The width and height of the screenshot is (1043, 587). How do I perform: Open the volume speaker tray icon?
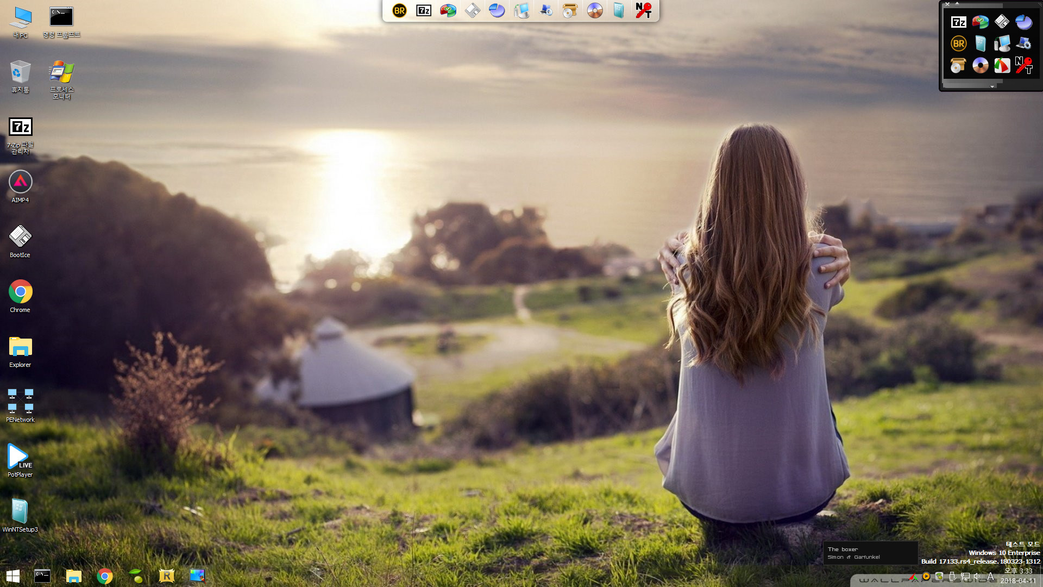[x=977, y=577]
